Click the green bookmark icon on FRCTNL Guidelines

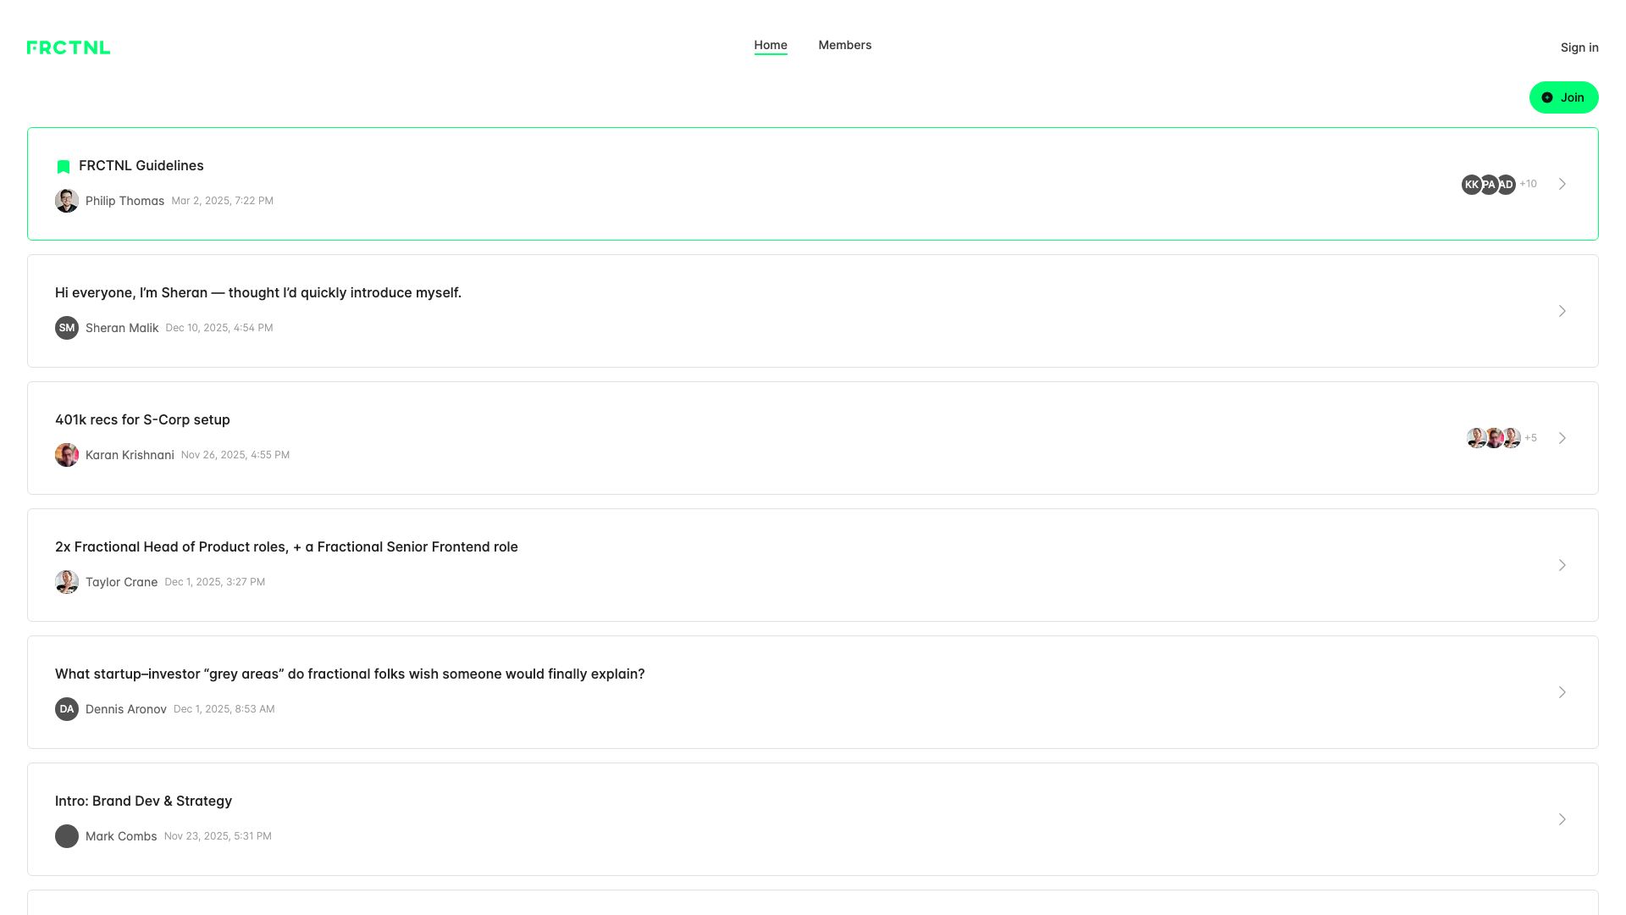click(64, 166)
